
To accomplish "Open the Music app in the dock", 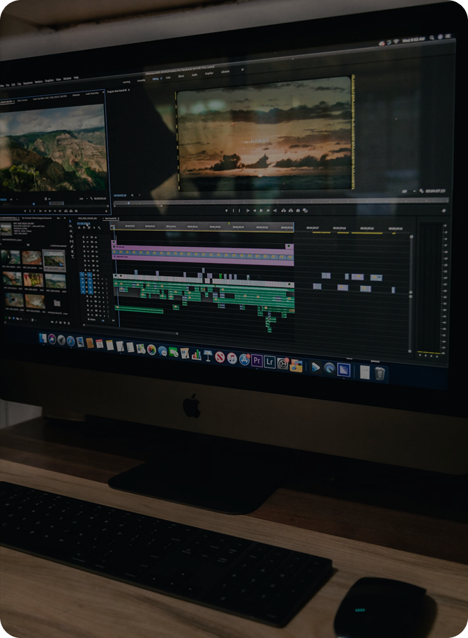I will (232, 358).
